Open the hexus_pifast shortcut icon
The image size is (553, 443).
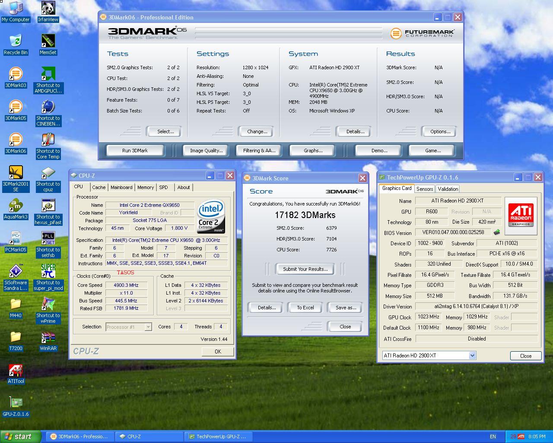pyautogui.click(x=48, y=212)
